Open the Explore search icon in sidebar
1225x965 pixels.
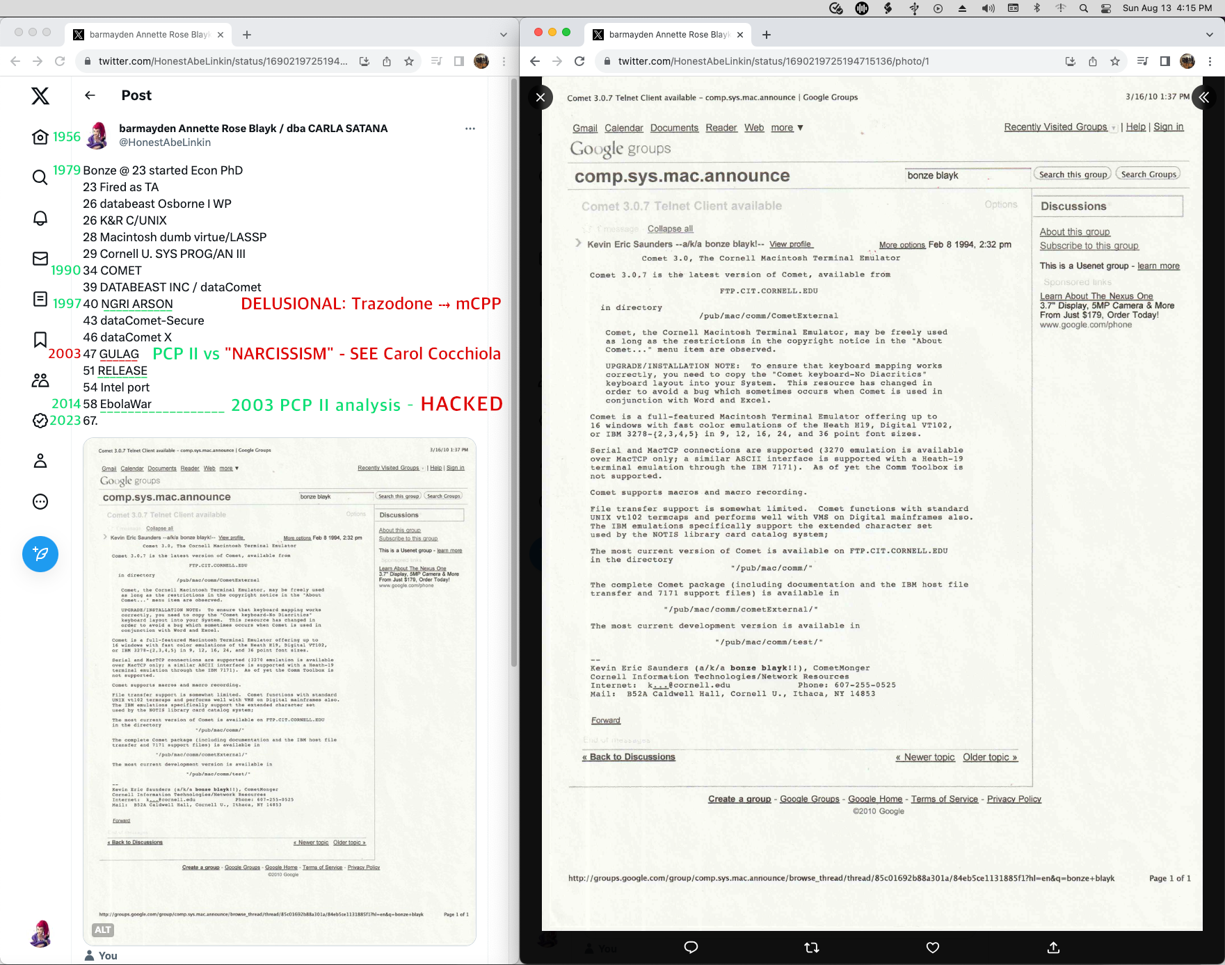click(x=40, y=177)
